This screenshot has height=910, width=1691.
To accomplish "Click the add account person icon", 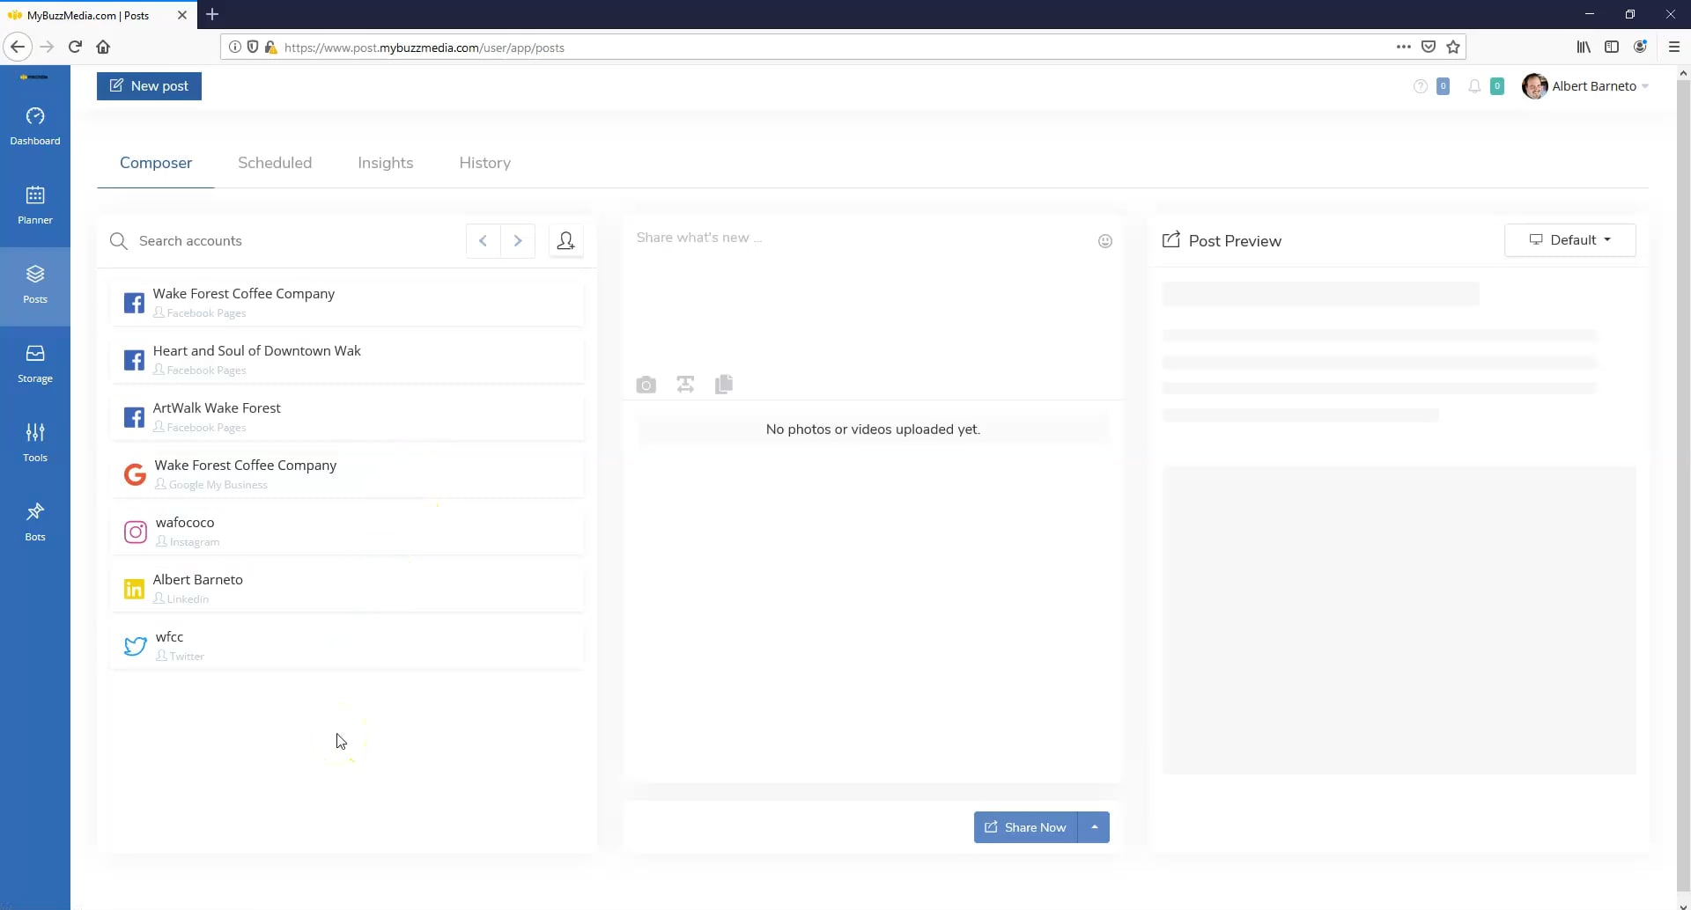I will click(566, 240).
